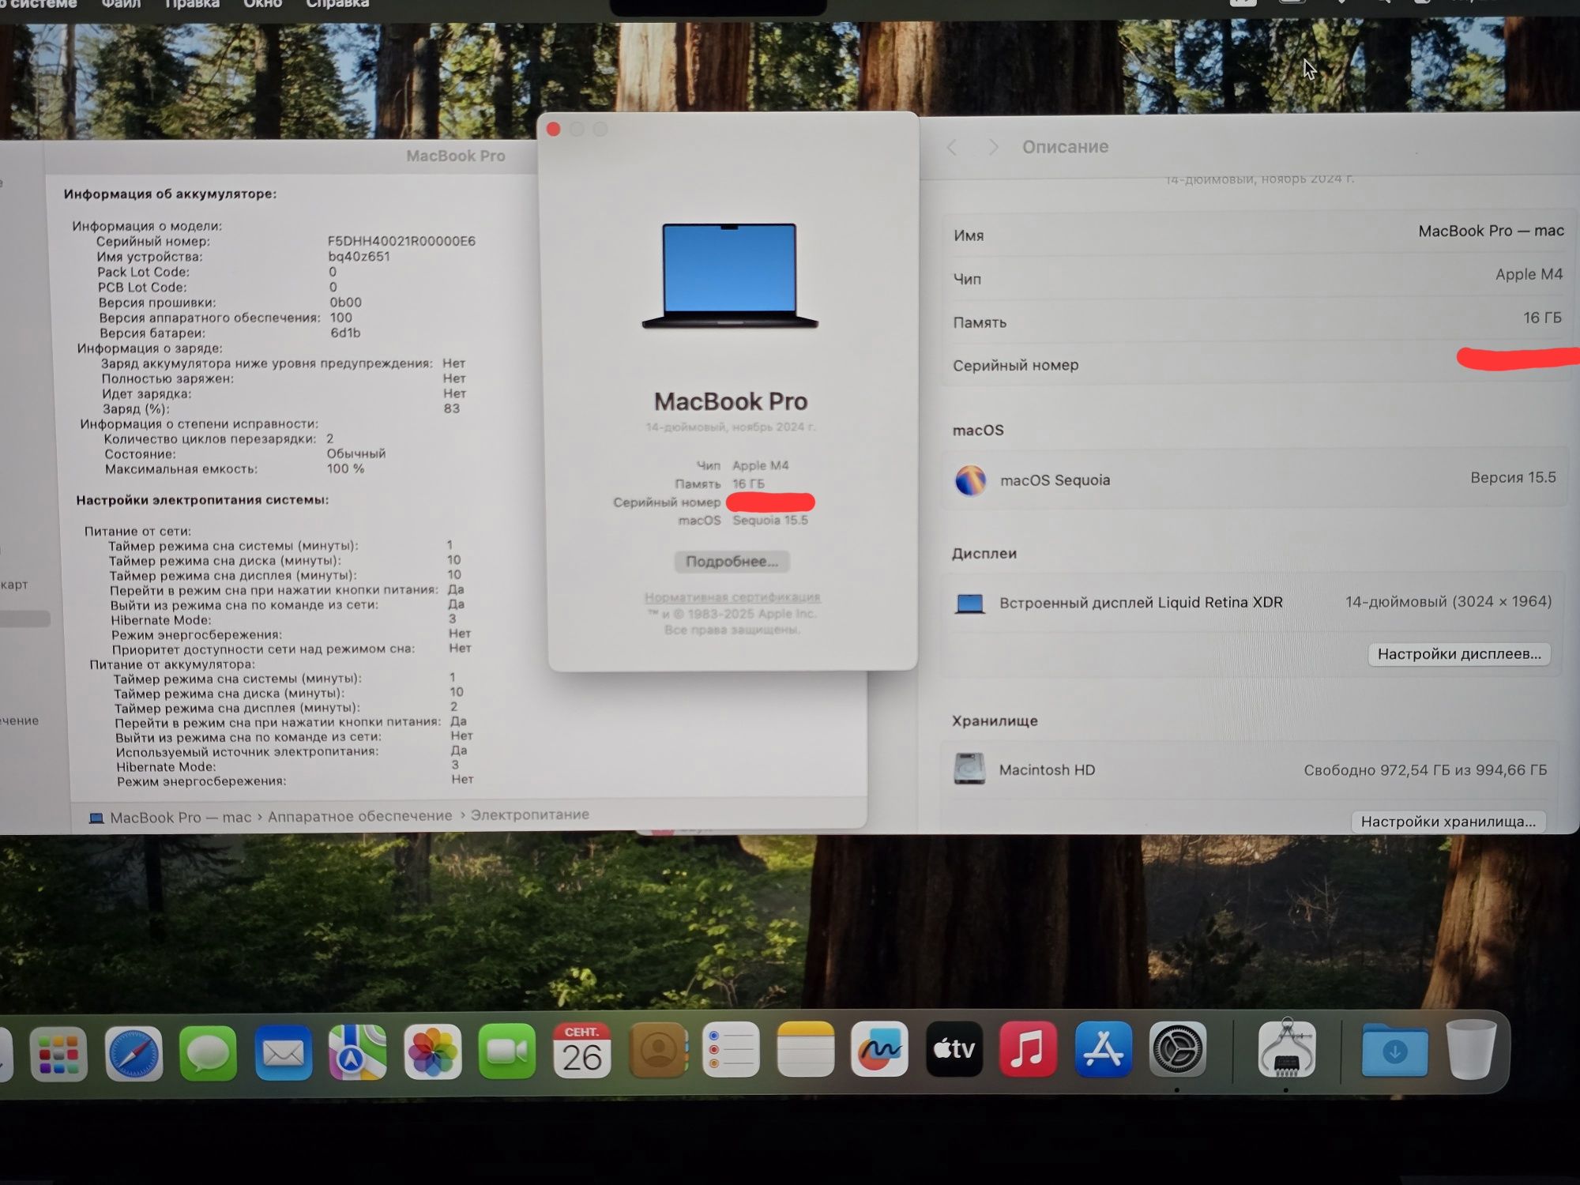Click built-in display laptop icon

pos(970,604)
